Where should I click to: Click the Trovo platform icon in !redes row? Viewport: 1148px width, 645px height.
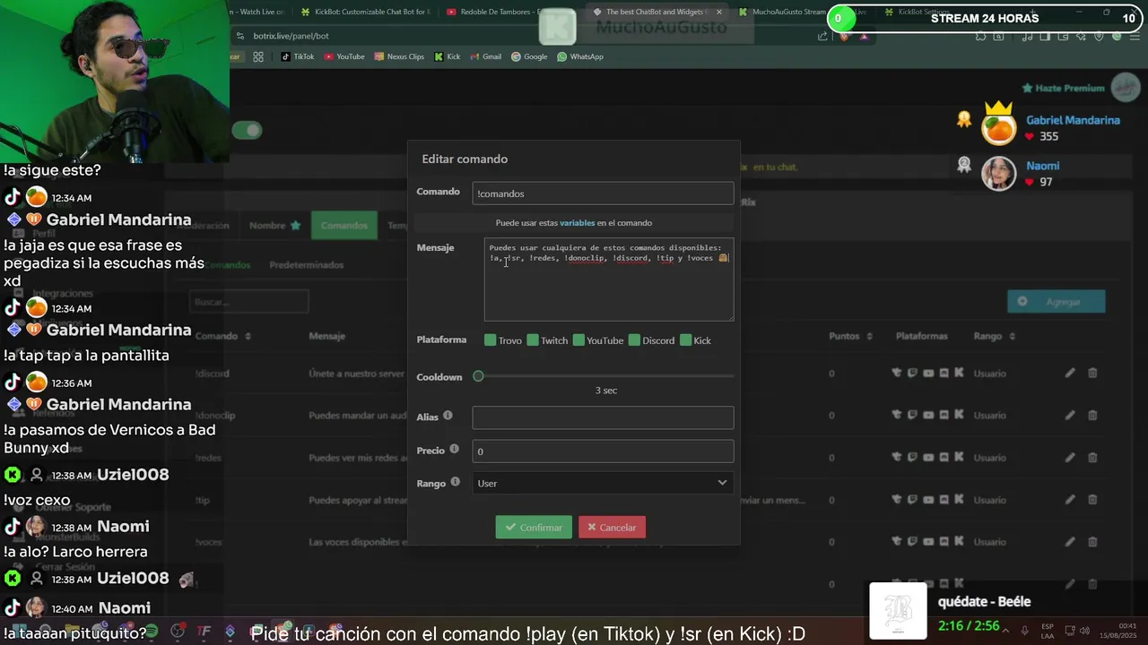[896, 458]
